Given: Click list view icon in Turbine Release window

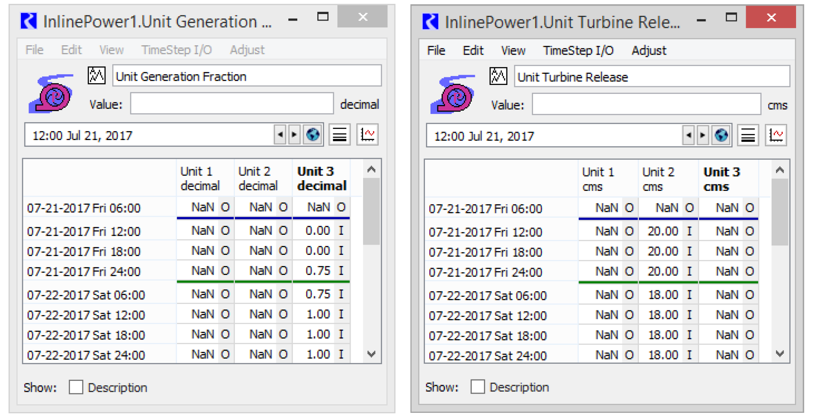Looking at the screenshot, I should point(748,136).
